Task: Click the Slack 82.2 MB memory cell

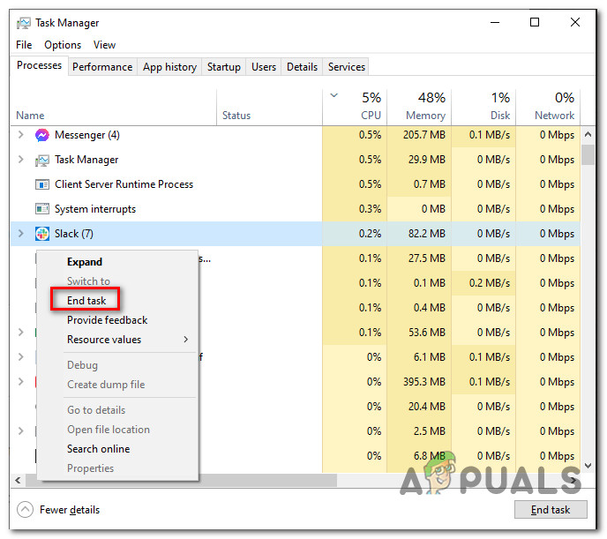Action: coord(419,234)
